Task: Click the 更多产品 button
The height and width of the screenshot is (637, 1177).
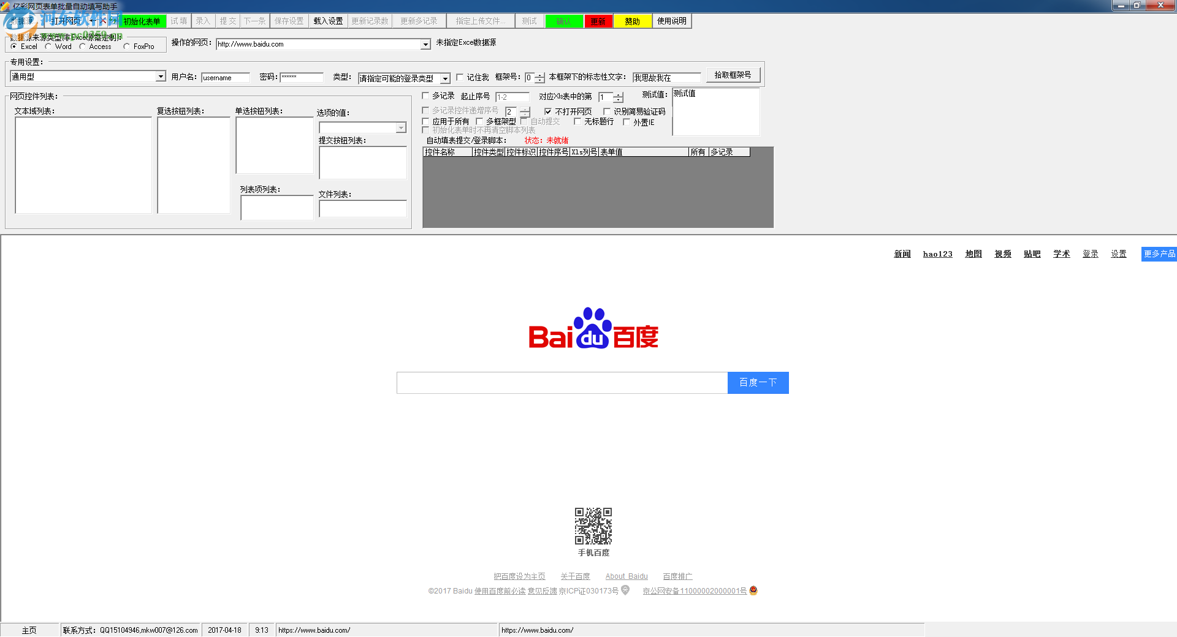Action: click(1159, 254)
